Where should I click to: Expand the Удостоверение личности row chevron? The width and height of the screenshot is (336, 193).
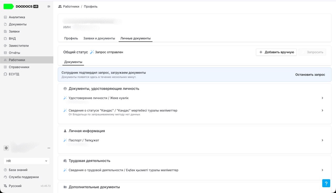tap(322, 98)
